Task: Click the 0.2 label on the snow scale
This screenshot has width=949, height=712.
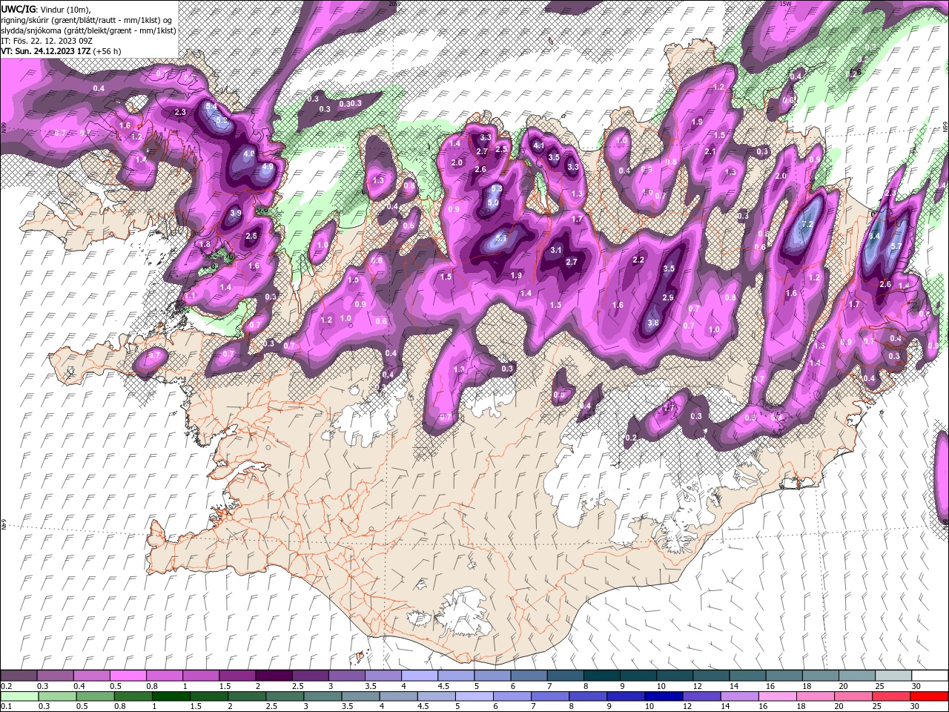Action: (6, 686)
